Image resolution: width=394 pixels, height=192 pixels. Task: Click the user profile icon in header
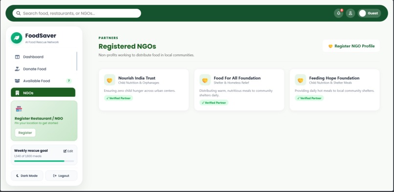coord(350,13)
